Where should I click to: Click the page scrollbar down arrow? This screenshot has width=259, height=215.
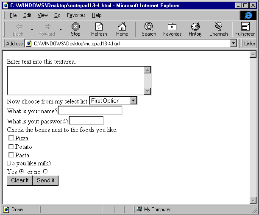click(253, 201)
